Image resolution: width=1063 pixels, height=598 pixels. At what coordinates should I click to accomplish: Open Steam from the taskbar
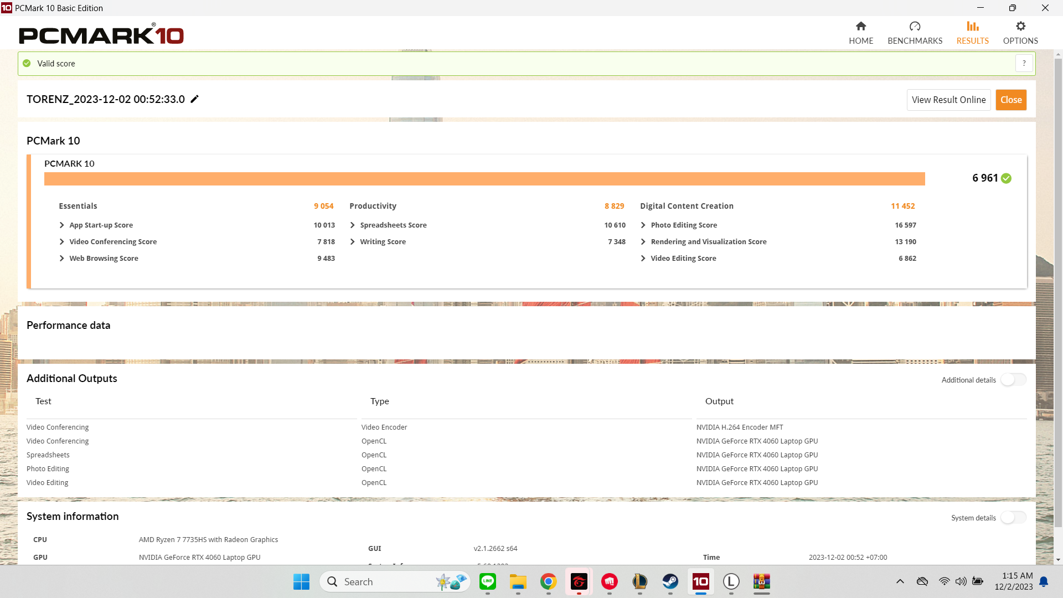[x=670, y=581]
